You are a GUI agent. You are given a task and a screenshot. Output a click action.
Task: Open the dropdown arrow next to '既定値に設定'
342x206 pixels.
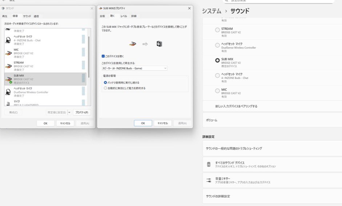pos(69,113)
